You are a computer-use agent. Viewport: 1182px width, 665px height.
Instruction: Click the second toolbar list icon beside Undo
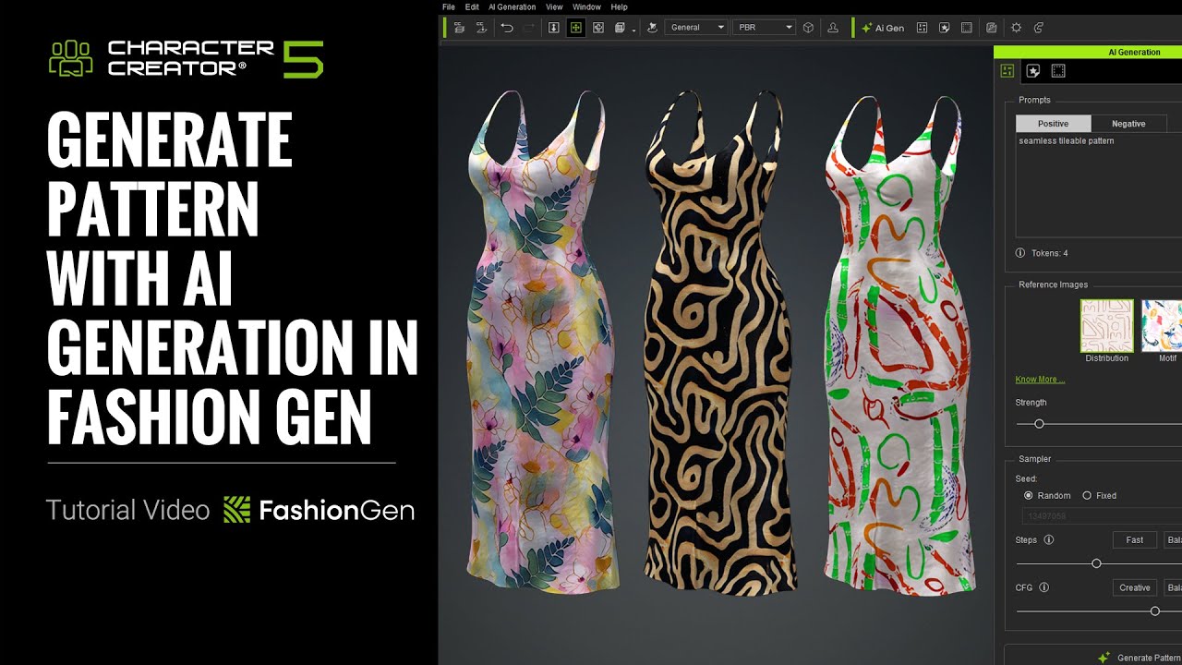tap(481, 28)
